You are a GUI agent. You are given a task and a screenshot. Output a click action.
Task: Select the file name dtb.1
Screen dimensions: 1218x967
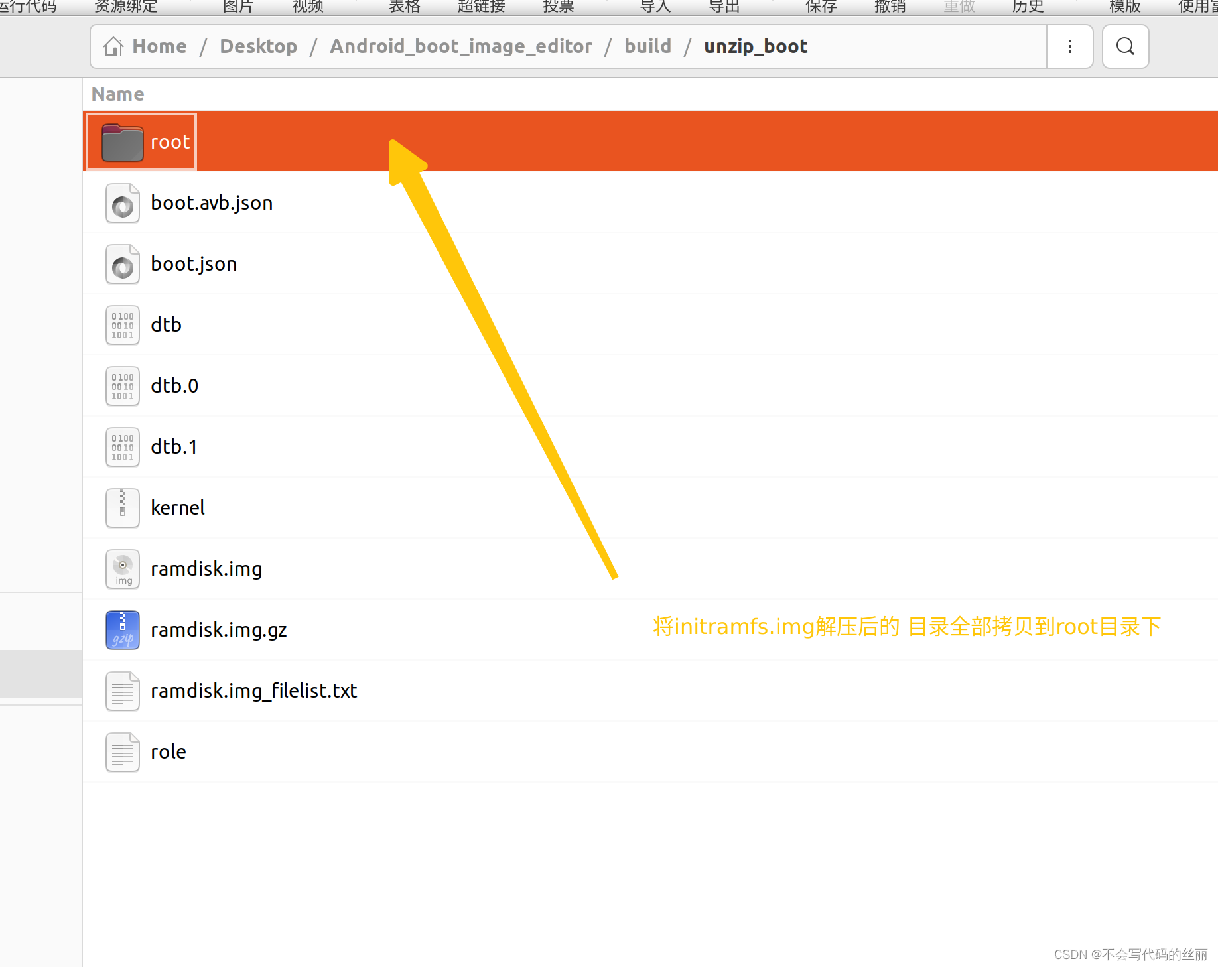tap(174, 447)
